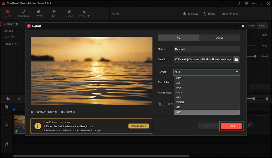Switch to the Device tab

pyautogui.click(x=219, y=38)
